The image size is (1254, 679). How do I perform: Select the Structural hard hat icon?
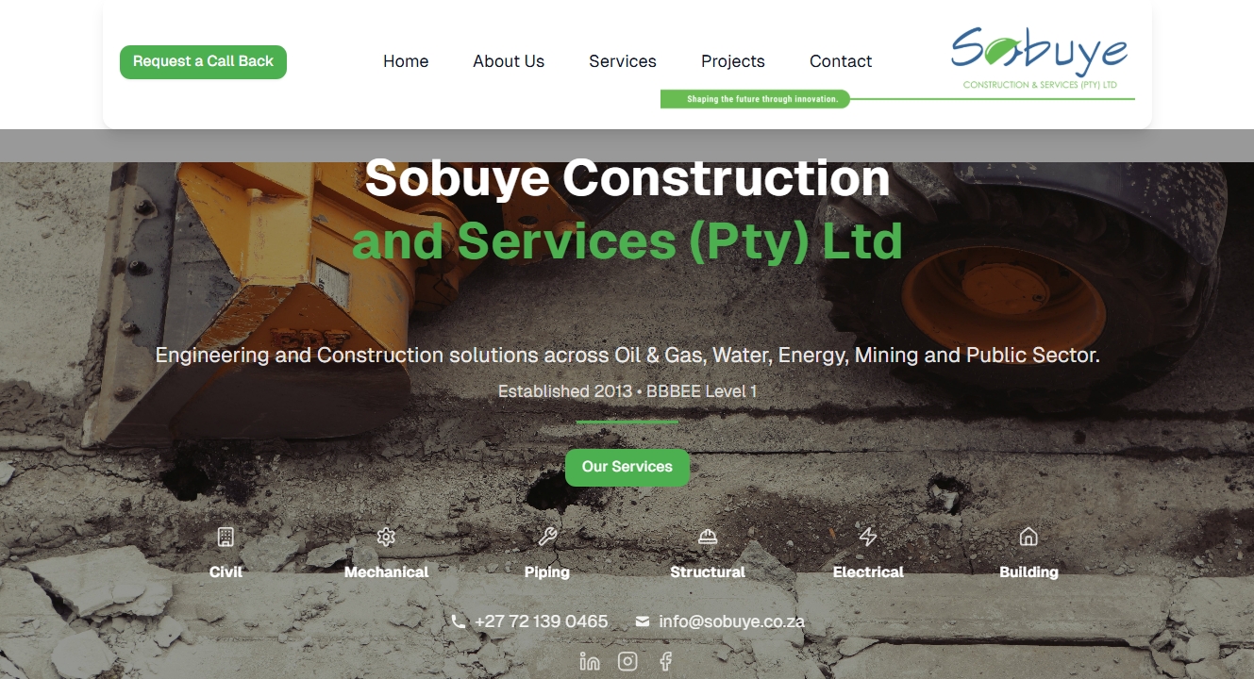[x=708, y=538]
